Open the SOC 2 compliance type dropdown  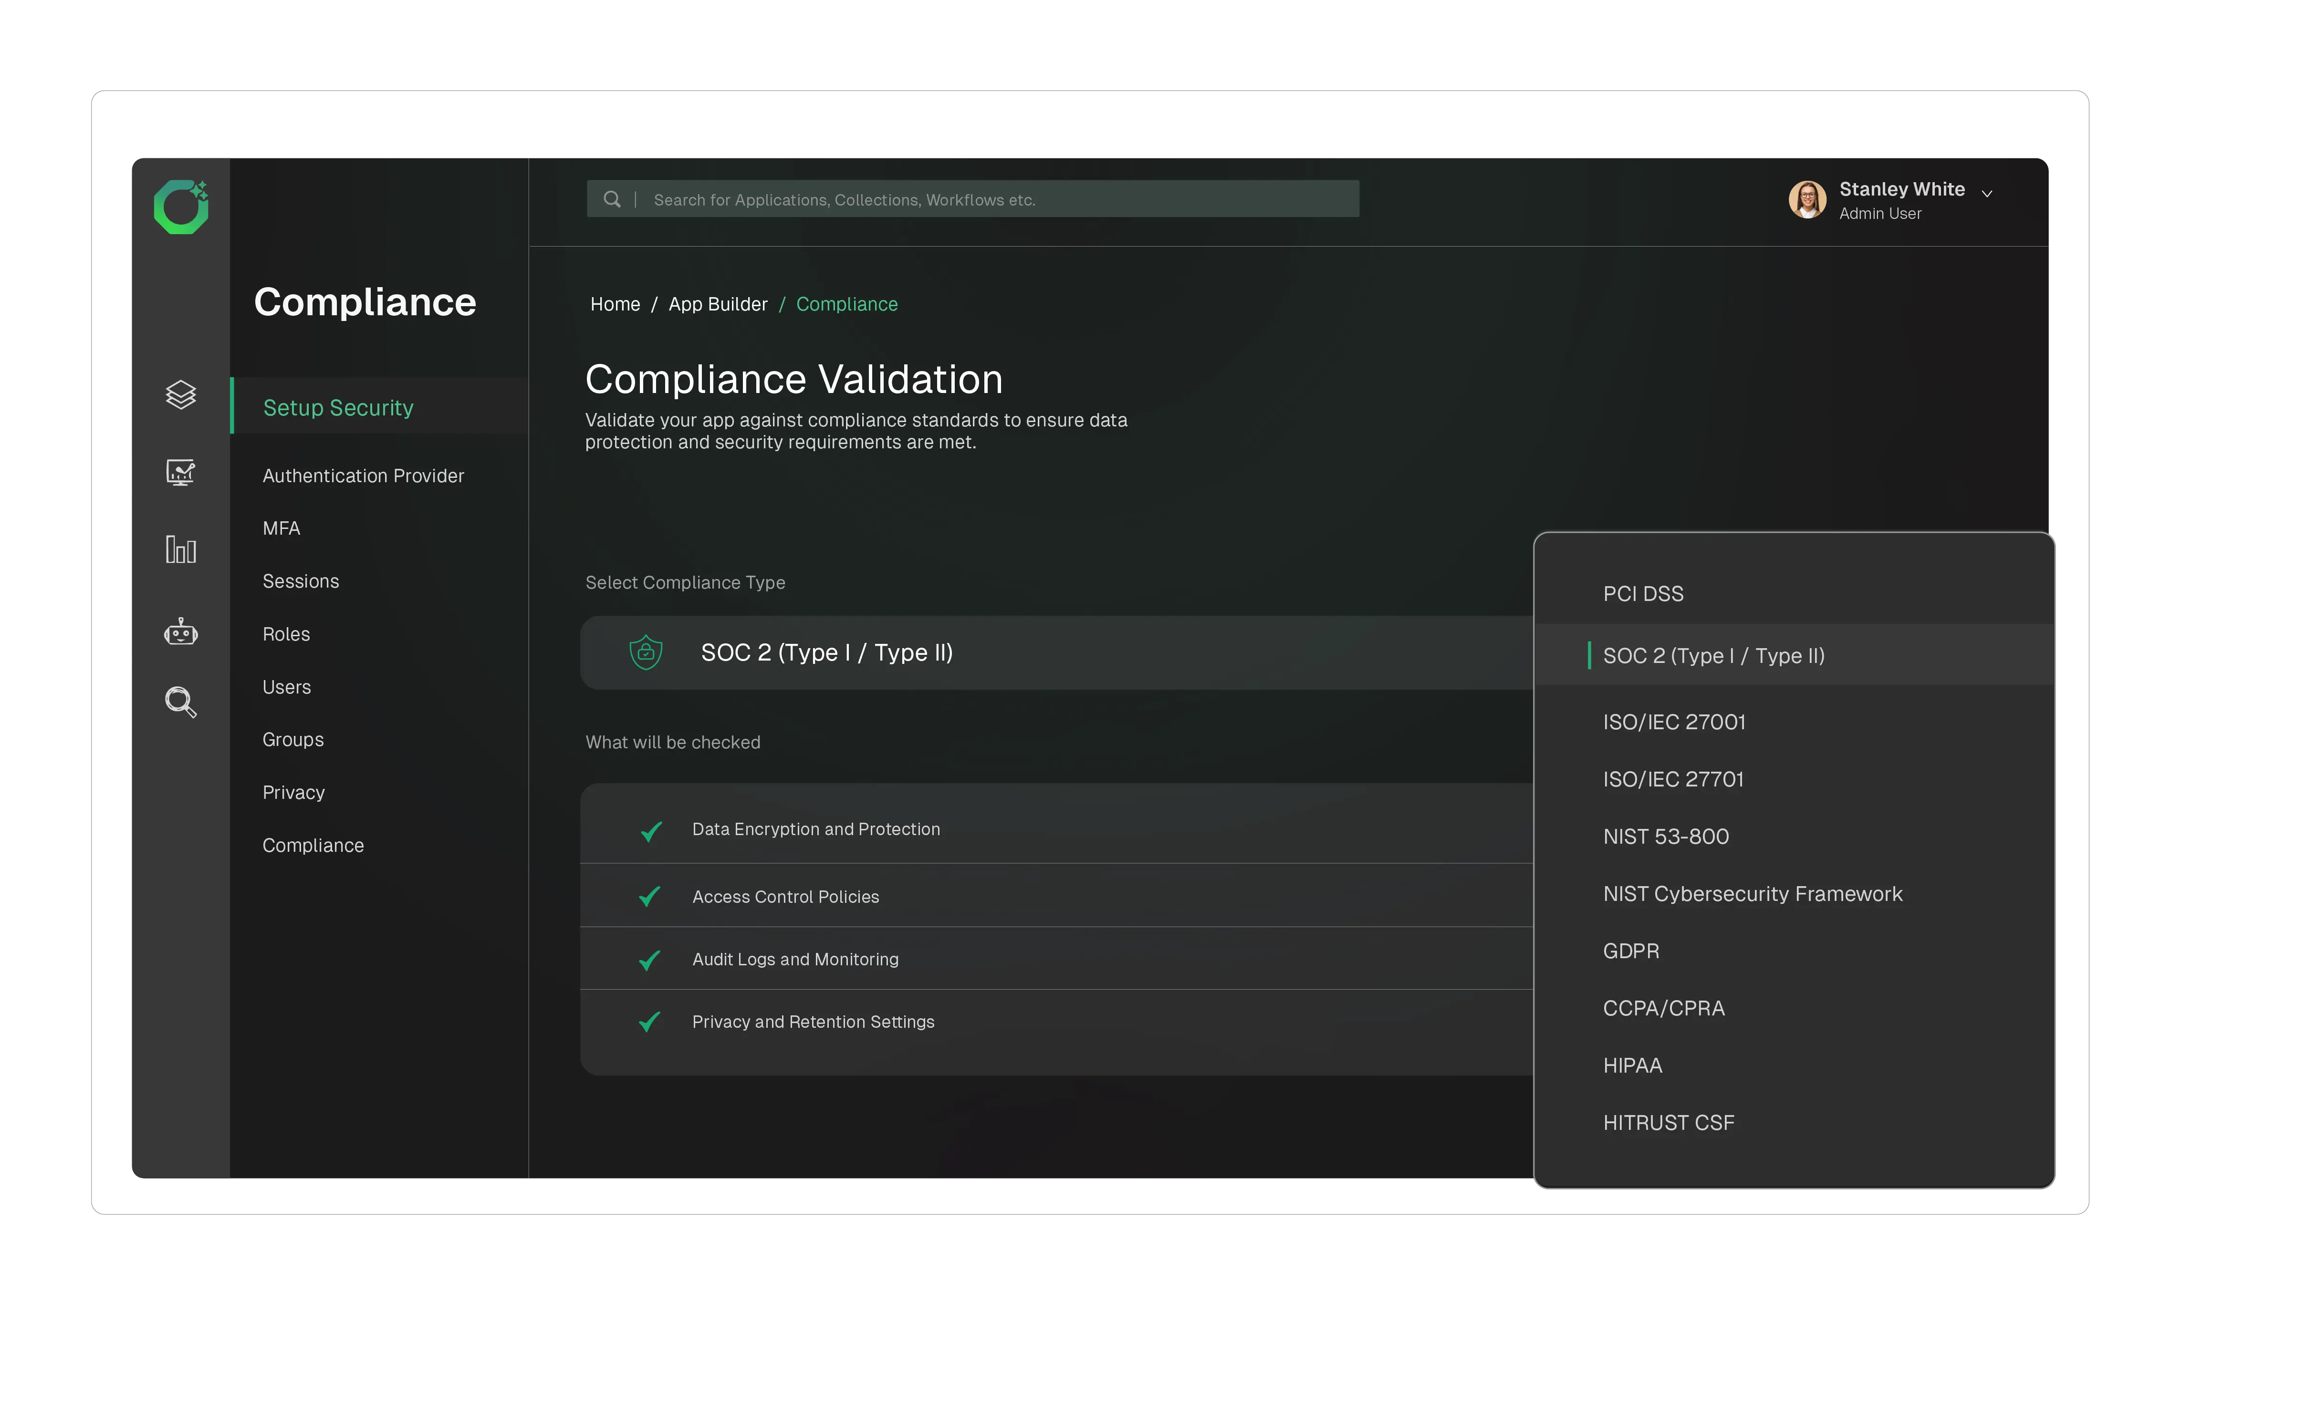point(1056,653)
